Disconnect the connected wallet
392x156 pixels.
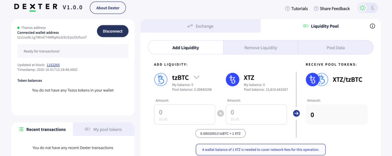point(113,31)
